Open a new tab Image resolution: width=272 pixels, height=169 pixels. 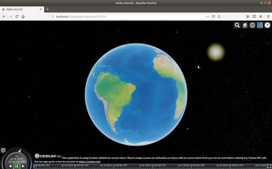coord(47,9)
